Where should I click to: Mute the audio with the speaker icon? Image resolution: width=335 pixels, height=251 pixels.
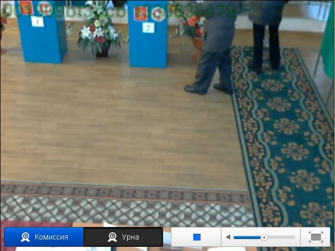click(228, 237)
